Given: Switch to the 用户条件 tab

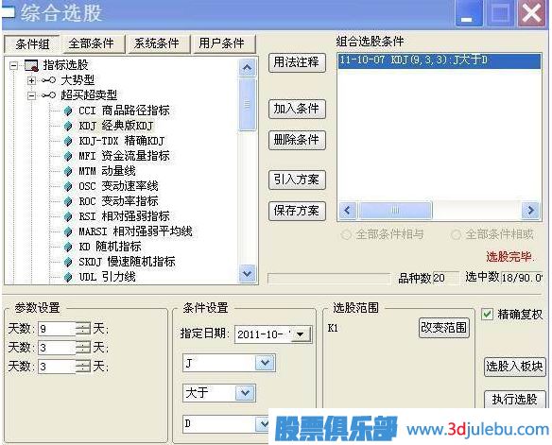Looking at the screenshot, I should [x=221, y=43].
